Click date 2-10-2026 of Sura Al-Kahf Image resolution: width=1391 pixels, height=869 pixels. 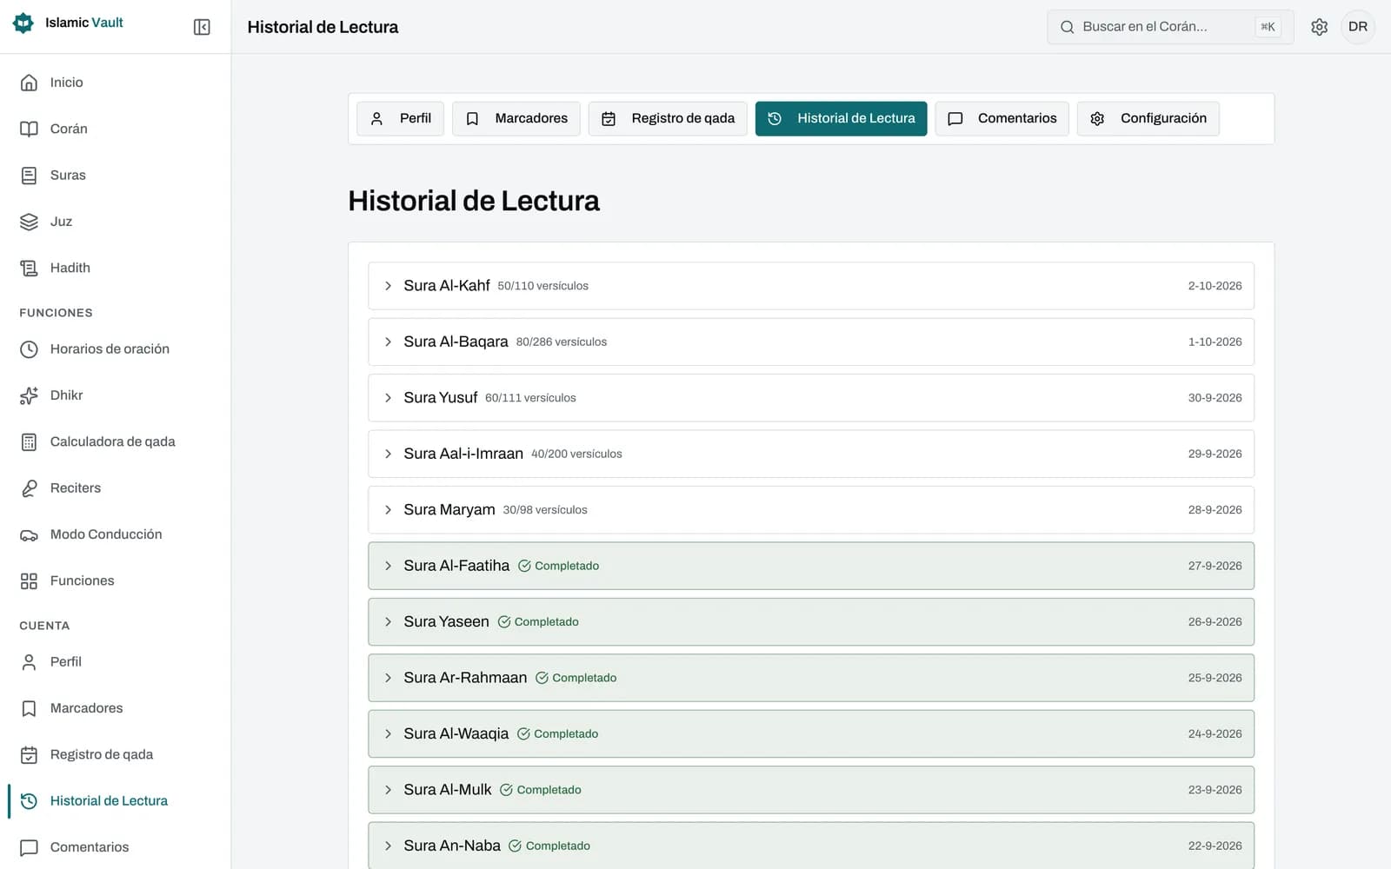click(1215, 286)
